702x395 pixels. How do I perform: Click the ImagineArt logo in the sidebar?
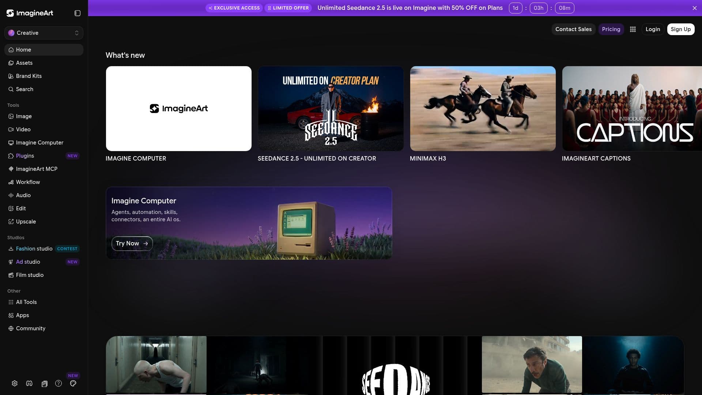[x=30, y=13]
